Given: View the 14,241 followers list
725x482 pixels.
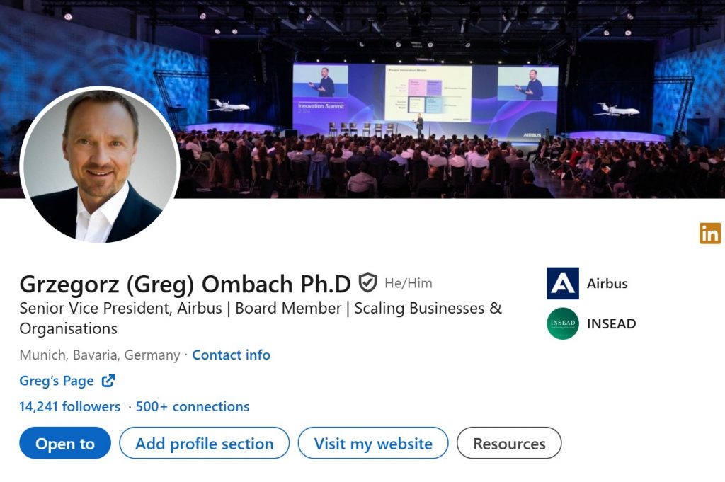Looking at the screenshot, I should pos(69,406).
